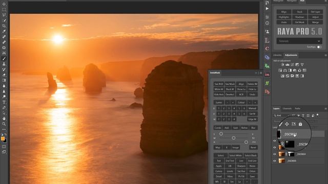Switch to the Paths tab
This screenshot has height=184, width=328.
click(x=297, y=108)
